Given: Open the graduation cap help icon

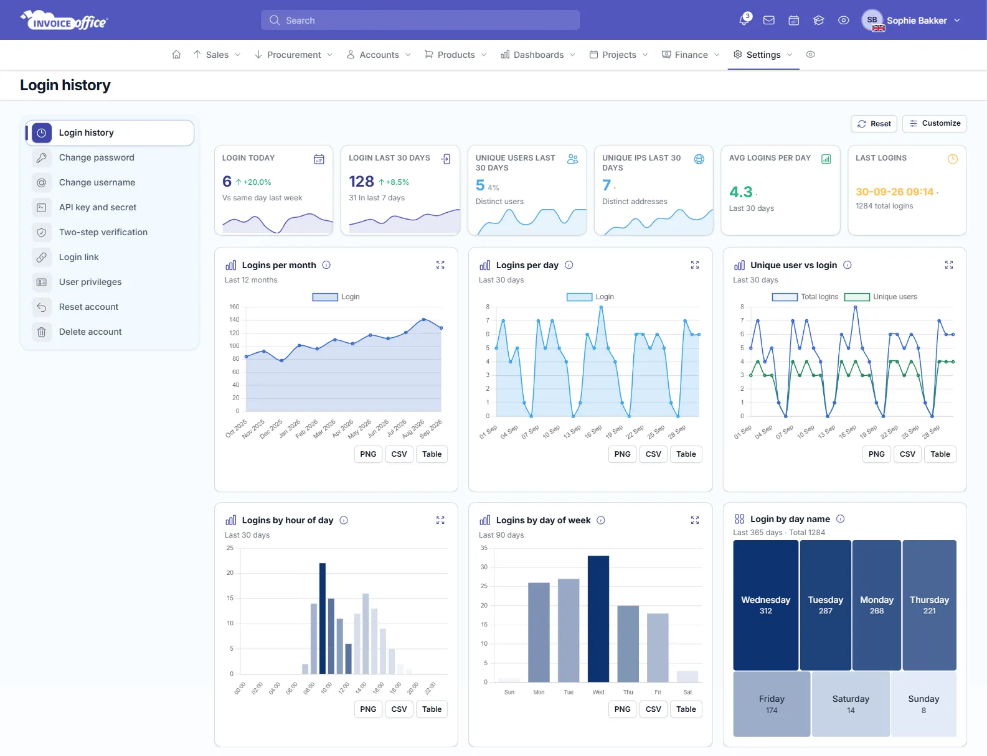Looking at the screenshot, I should (x=819, y=21).
